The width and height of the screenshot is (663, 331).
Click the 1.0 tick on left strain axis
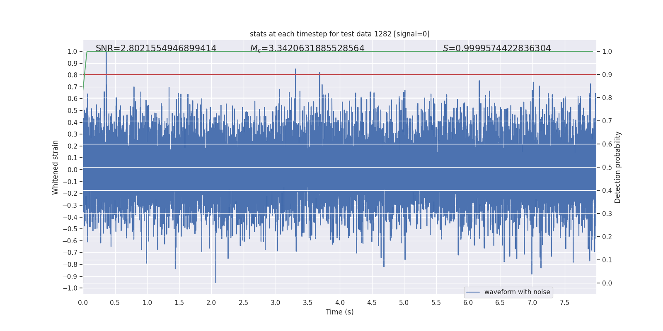point(73,51)
